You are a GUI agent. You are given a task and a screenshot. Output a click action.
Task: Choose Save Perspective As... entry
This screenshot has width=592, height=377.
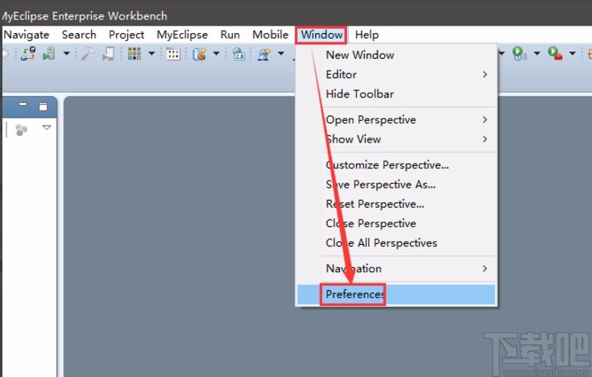[396, 184]
